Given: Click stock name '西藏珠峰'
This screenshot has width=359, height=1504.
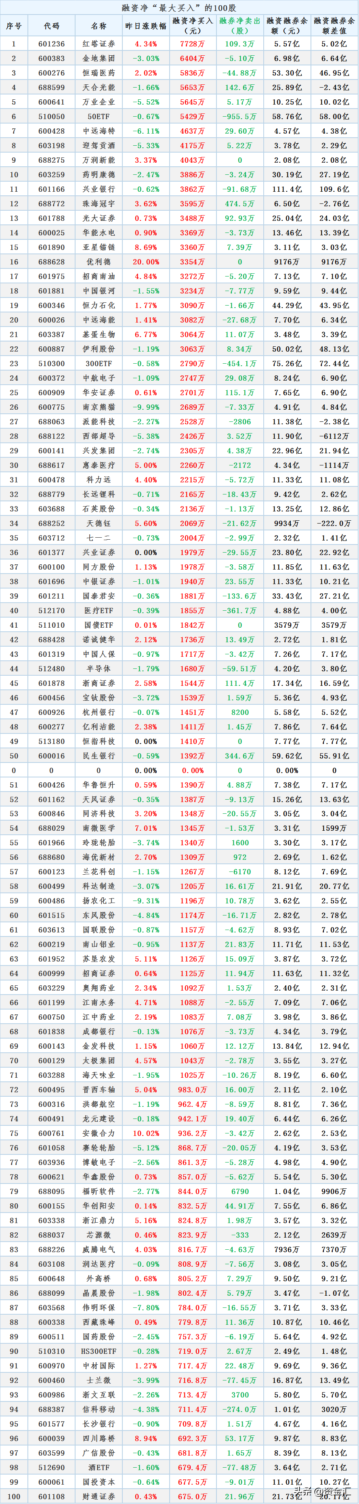Looking at the screenshot, I should [99, 1322].
